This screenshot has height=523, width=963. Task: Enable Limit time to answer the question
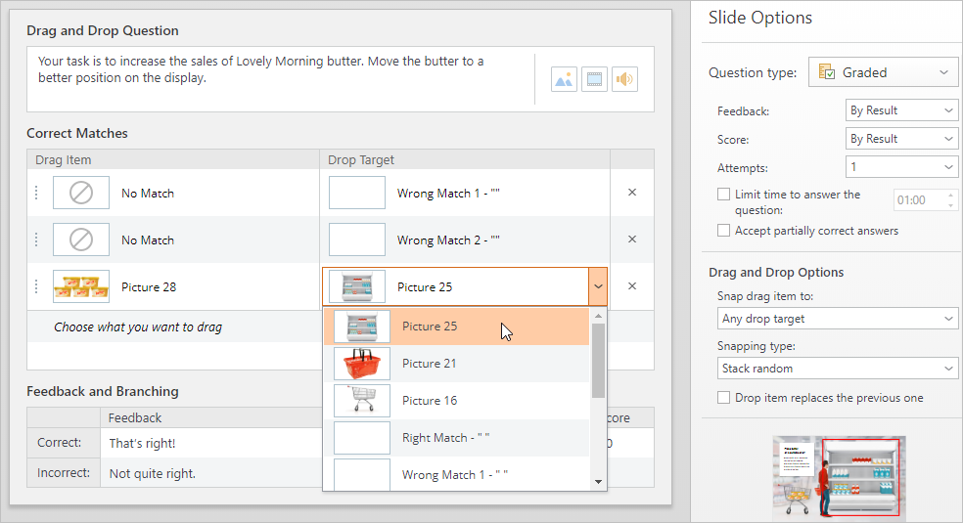724,195
